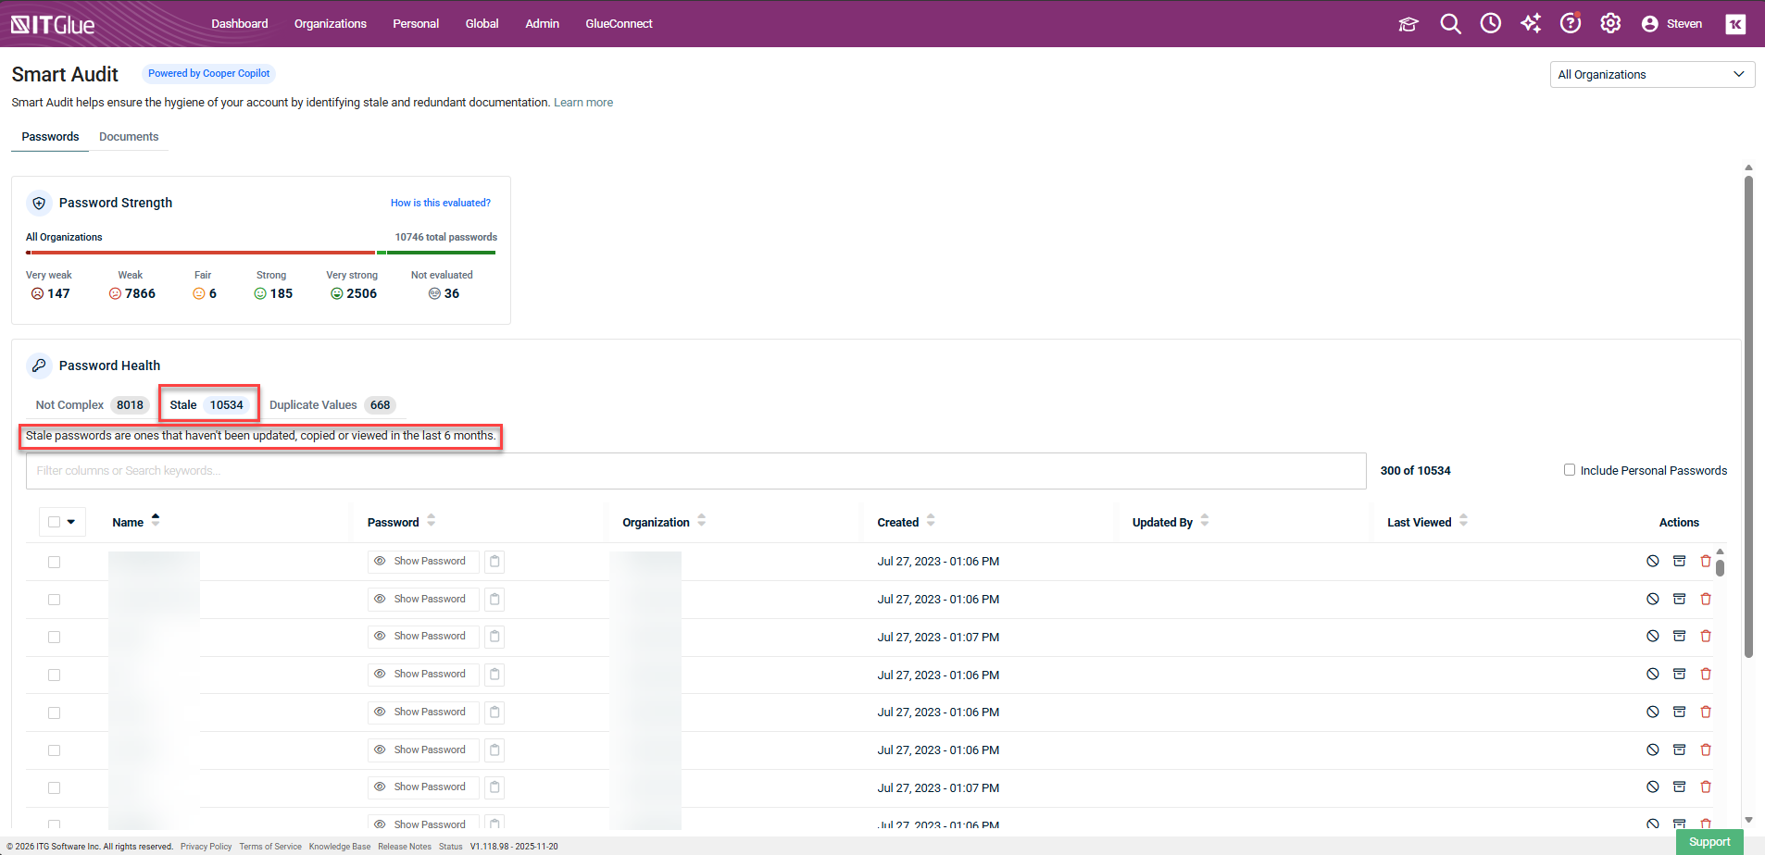Delete the first password using trash icon
Screen dimensions: 1765x855
pos(1705,562)
